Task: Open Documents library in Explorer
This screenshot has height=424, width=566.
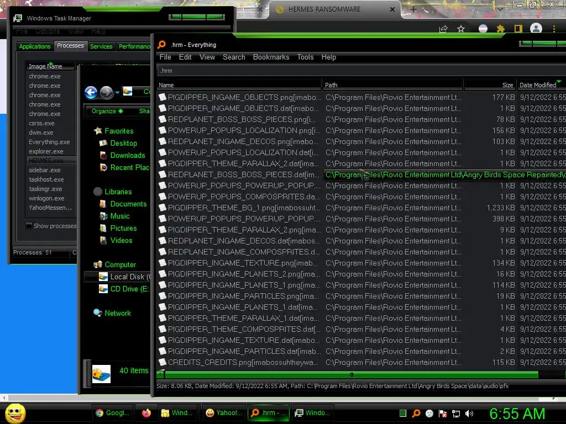Action: [x=123, y=204]
